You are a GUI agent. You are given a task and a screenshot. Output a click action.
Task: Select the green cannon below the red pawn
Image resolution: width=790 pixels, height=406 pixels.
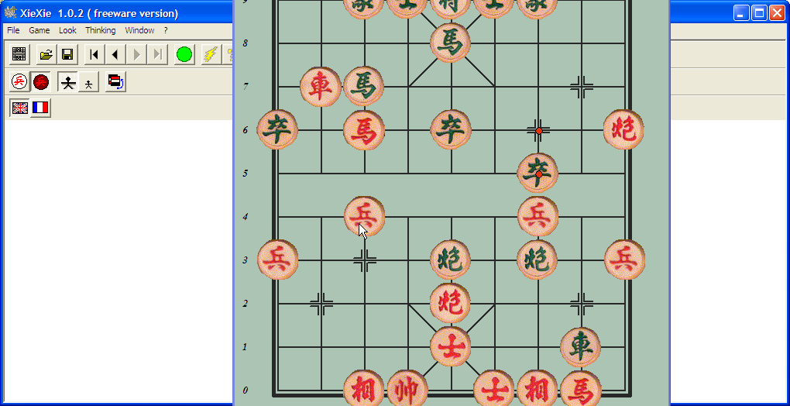[x=537, y=260]
